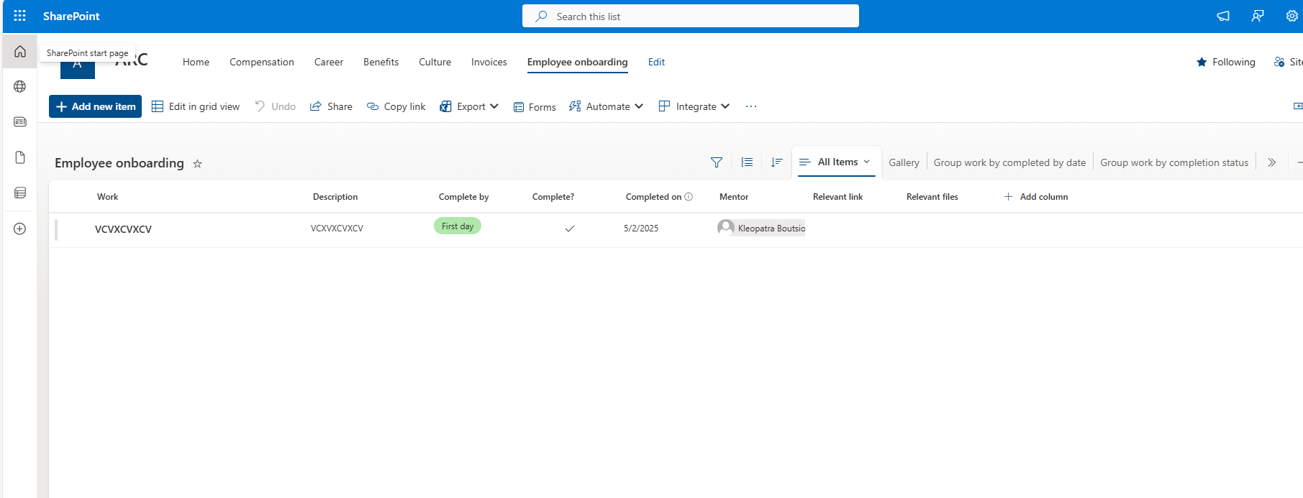Screen dimensions: 1303x498
Task: Click the settings gear icon
Action: [x=1291, y=16]
